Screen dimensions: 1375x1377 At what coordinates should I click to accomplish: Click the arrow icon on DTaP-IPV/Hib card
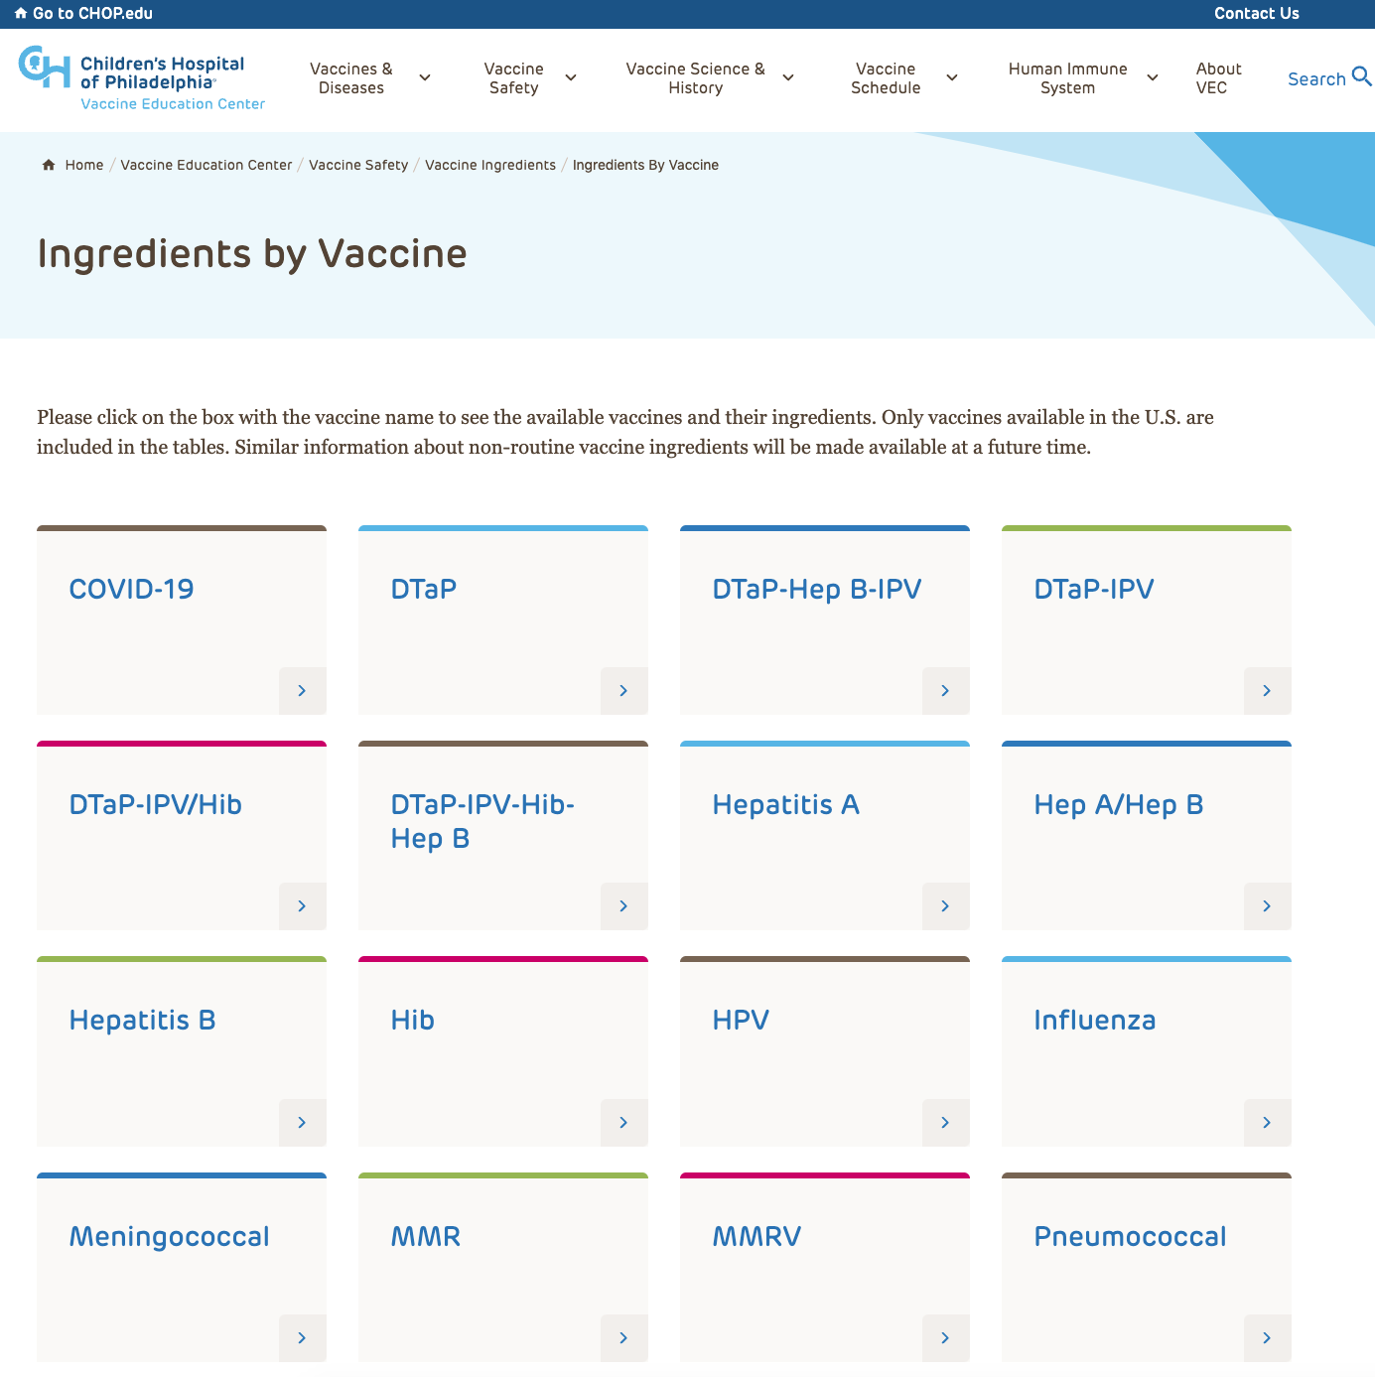(x=303, y=906)
